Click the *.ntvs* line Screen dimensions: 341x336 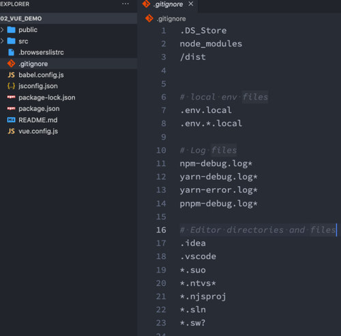pos(198,283)
